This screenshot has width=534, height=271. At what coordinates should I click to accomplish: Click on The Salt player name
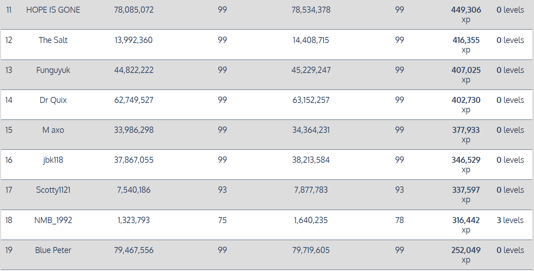pos(53,40)
